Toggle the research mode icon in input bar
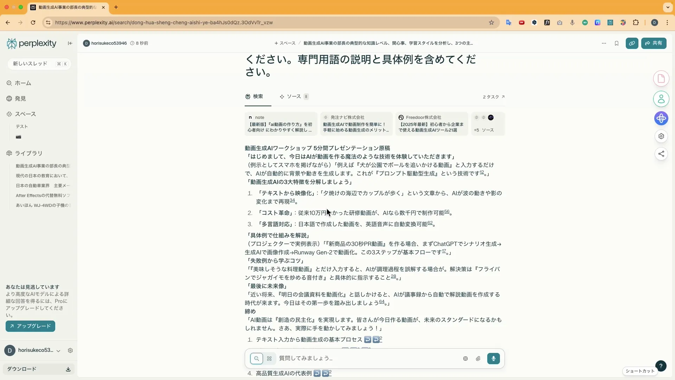The width and height of the screenshot is (675, 380). click(269, 359)
